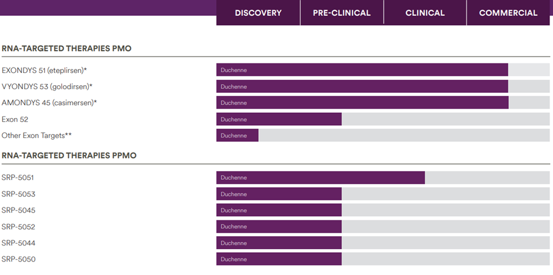Image resolution: width=553 pixels, height=275 pixels.
Task: Select the CLINICAL stage header
Action: [x=425, y=13]
